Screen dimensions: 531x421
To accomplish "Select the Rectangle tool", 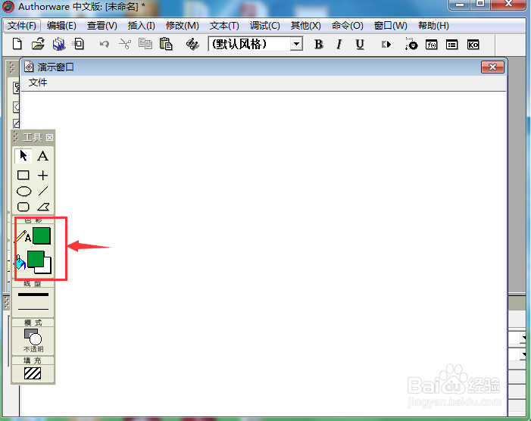I will (23, 175).
